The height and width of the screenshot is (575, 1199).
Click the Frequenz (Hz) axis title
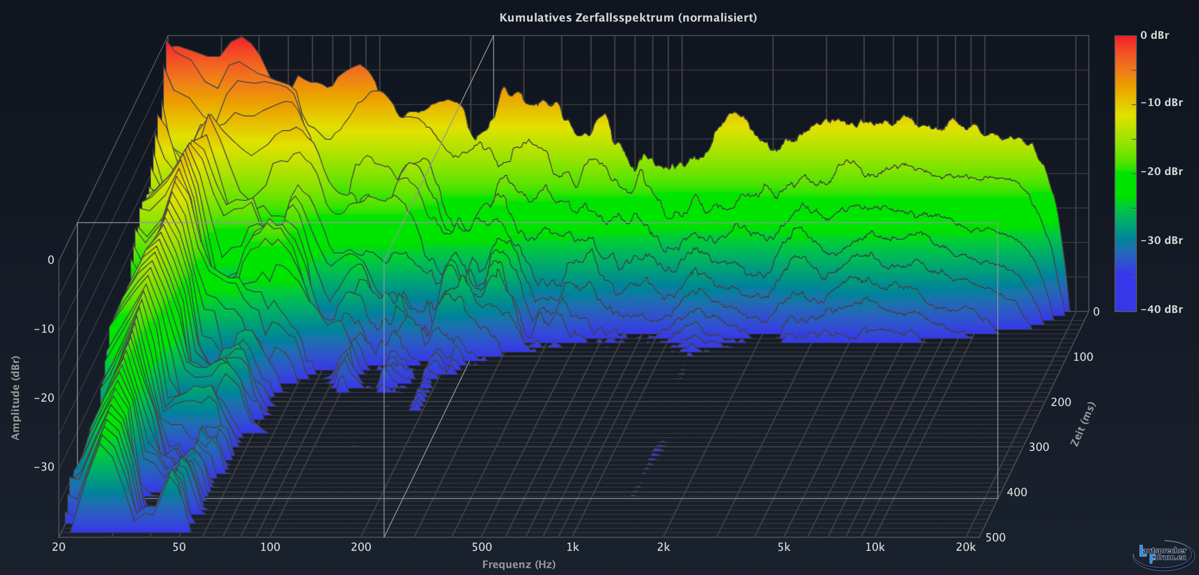click(x=518, y=564)
